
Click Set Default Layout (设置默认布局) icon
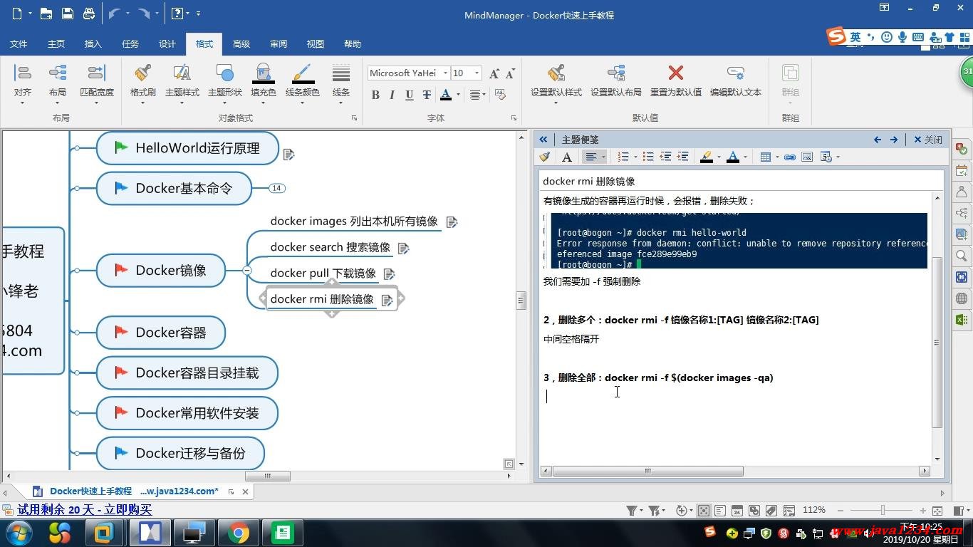[616, 73]
